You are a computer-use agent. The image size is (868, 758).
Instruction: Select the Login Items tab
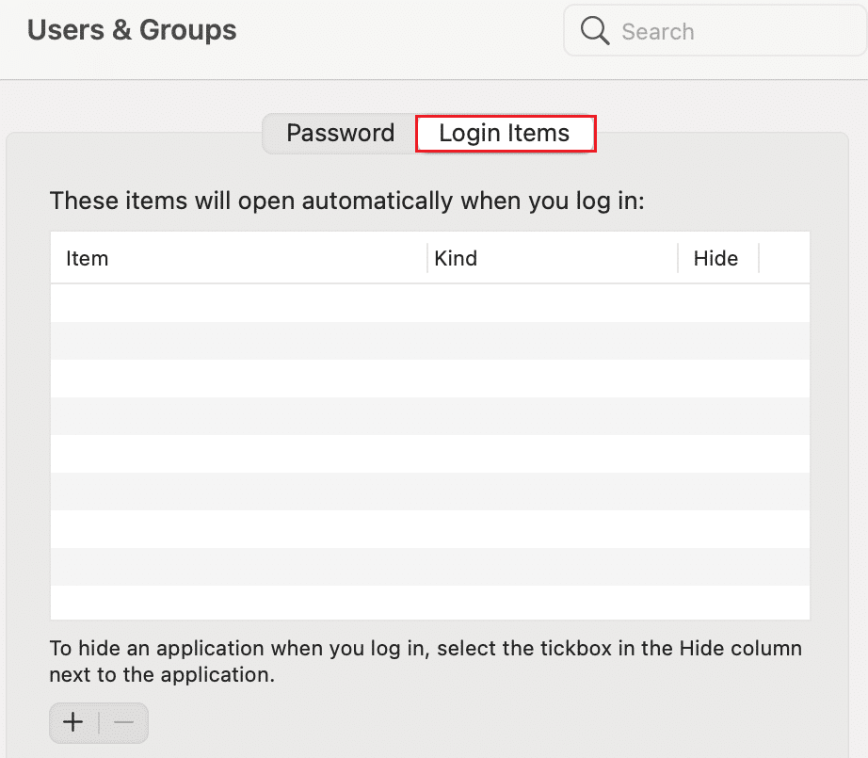(x=505, y=133)
